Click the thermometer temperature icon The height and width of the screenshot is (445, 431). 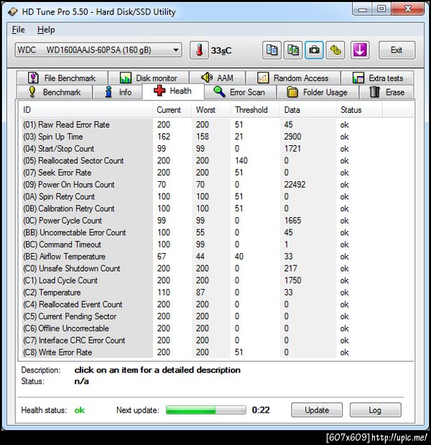[200, 50]
